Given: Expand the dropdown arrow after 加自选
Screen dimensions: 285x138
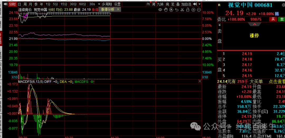Looking at the screenshot, I should point(199,4).
